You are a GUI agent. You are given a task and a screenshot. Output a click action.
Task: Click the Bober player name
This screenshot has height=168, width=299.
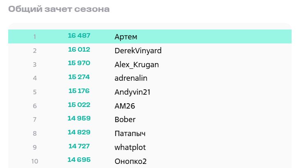pos(125,120)
